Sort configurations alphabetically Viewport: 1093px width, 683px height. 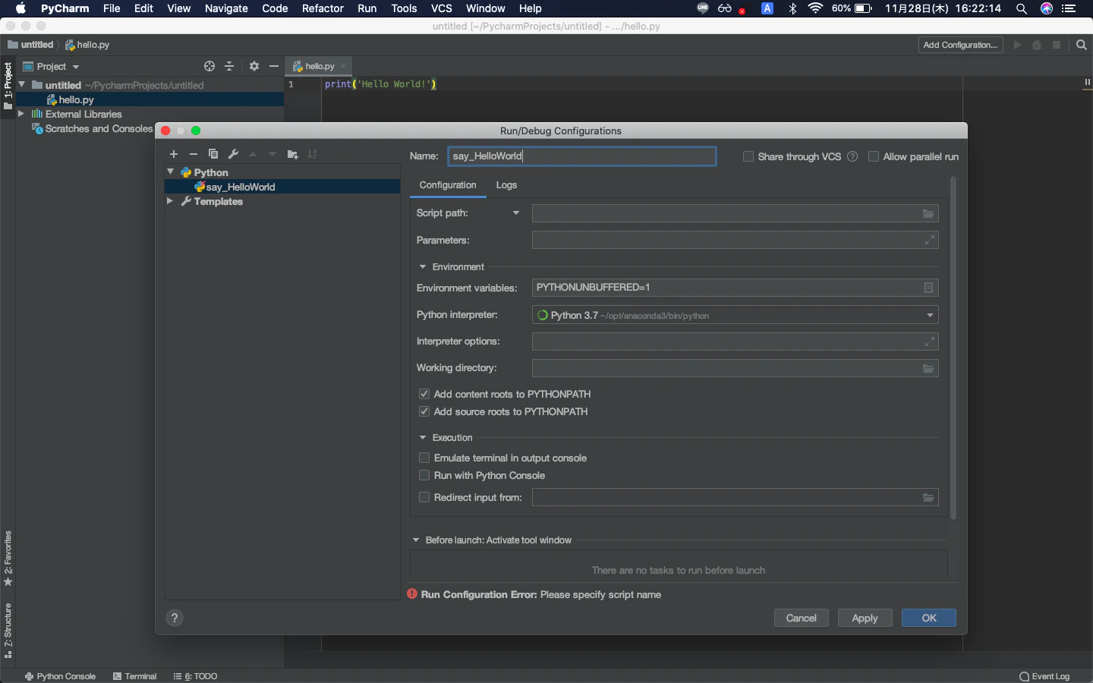313,154
